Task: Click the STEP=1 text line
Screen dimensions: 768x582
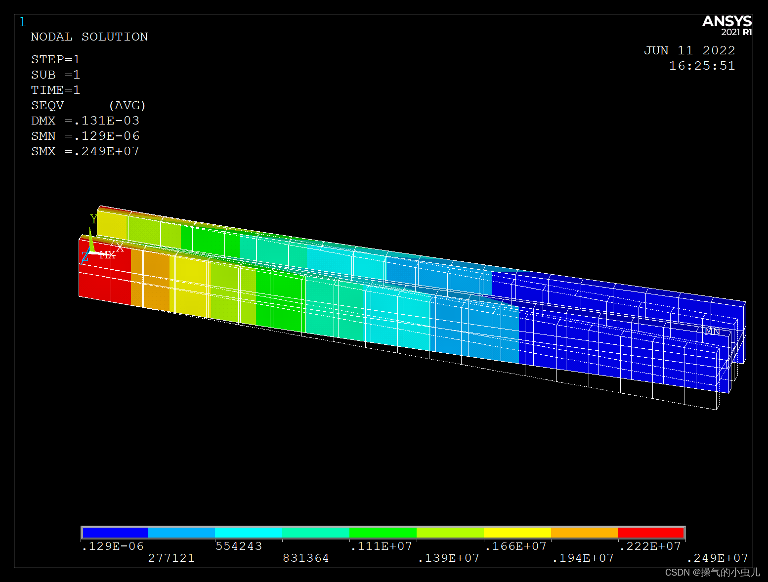Action: point(56,59)
